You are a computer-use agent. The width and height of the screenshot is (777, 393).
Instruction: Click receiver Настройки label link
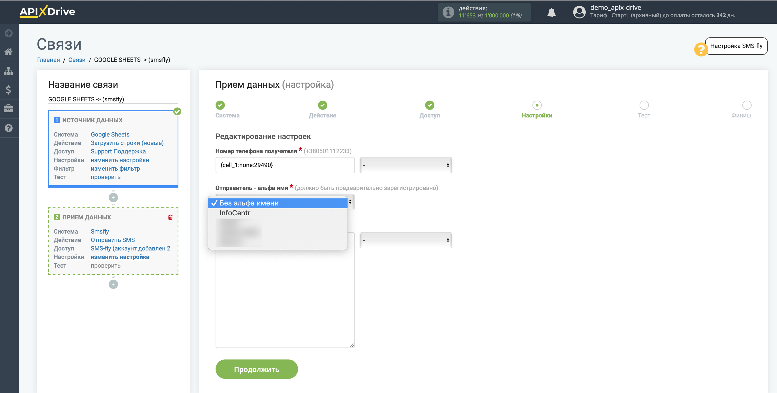click(x=69, y=257)
